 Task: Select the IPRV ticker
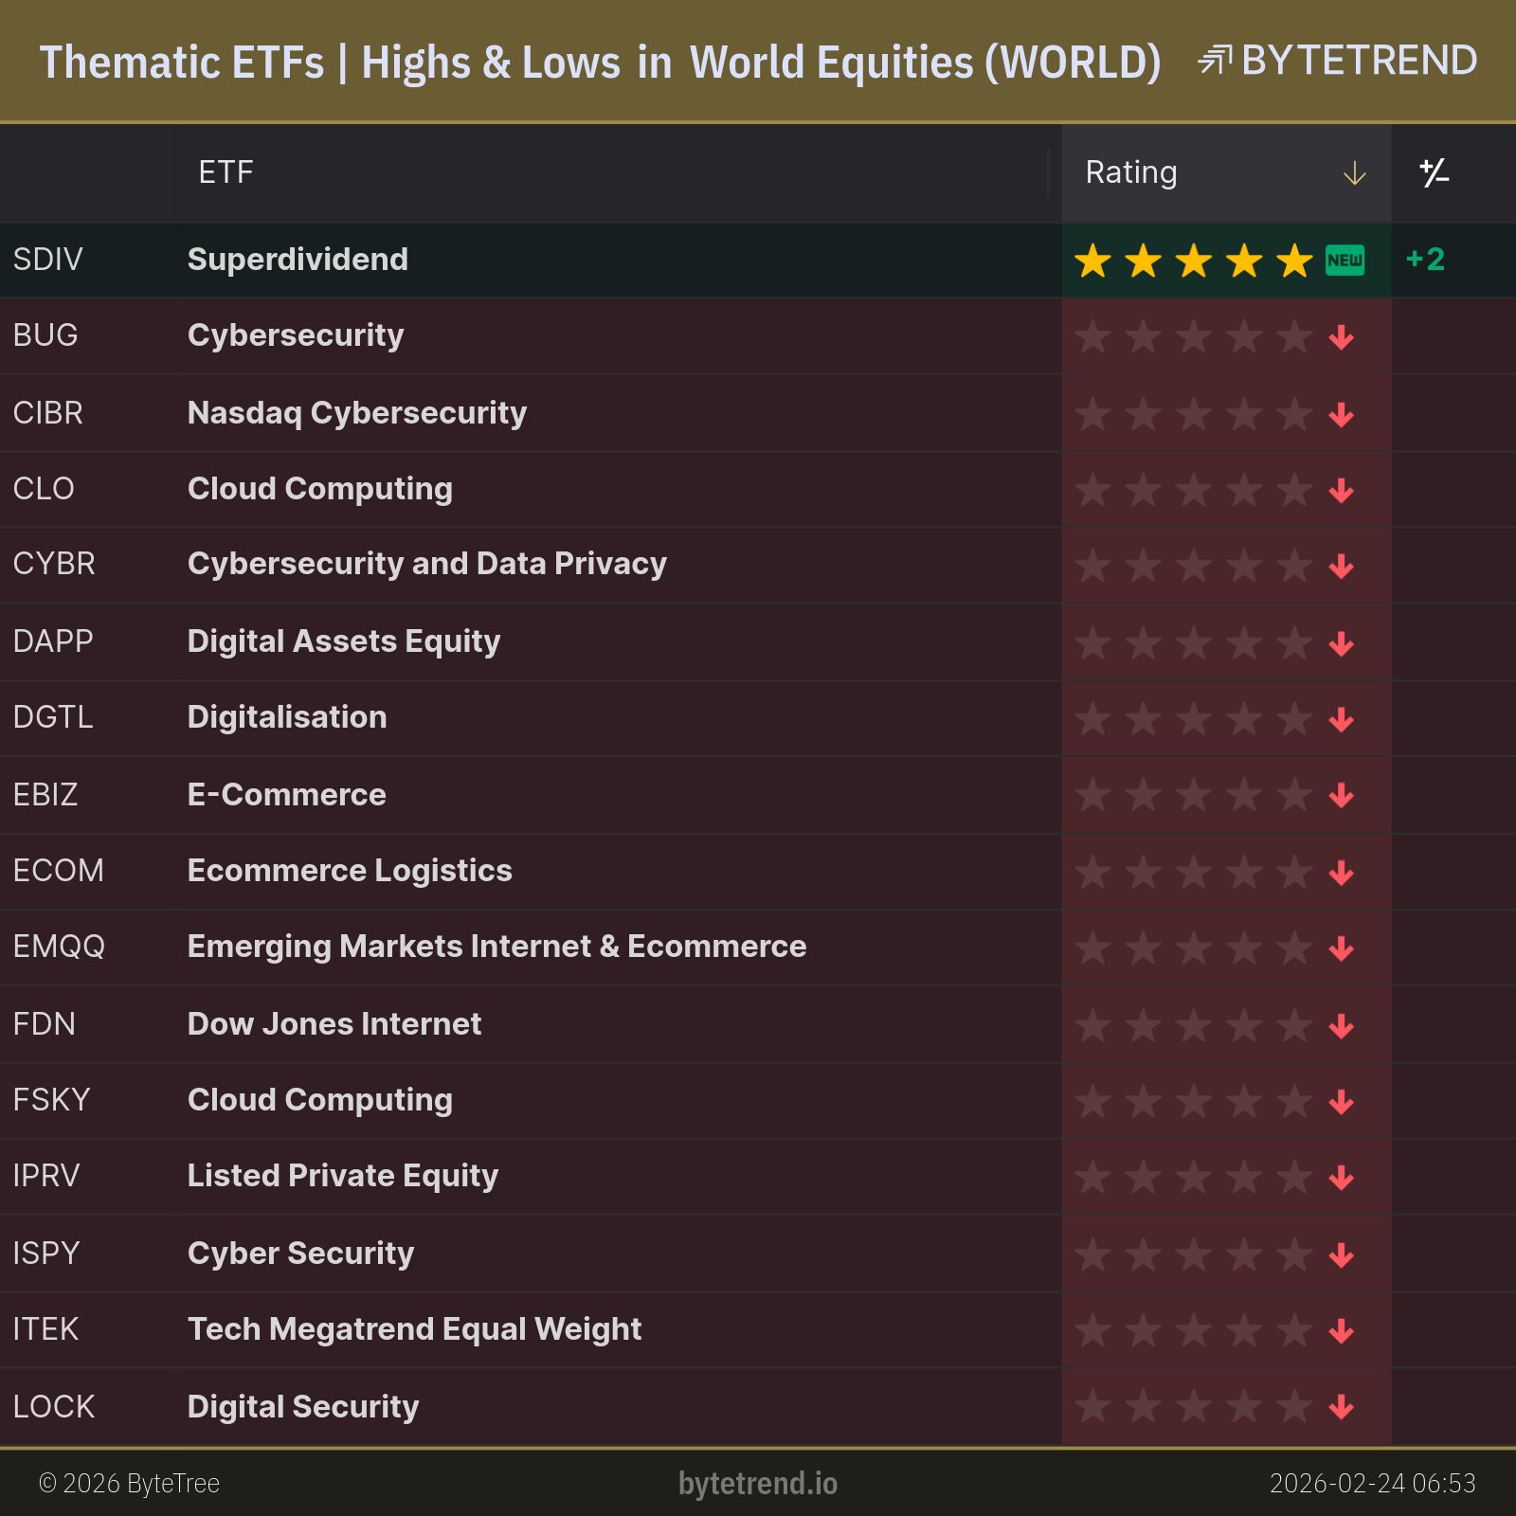[46, 1176]
